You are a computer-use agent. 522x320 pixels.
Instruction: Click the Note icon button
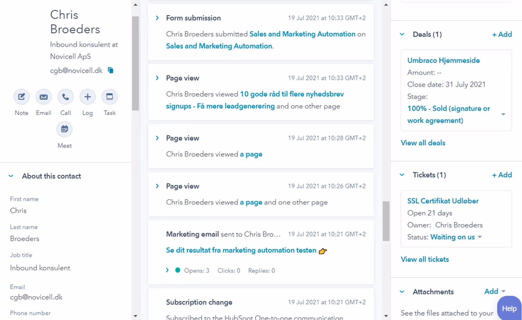coord(21,97)
